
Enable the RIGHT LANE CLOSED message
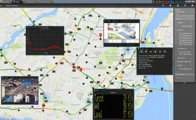tap(178, 54)
